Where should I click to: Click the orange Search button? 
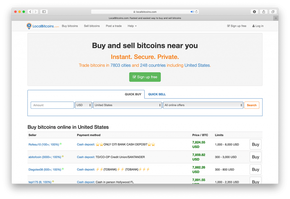[x=252, y=105]
